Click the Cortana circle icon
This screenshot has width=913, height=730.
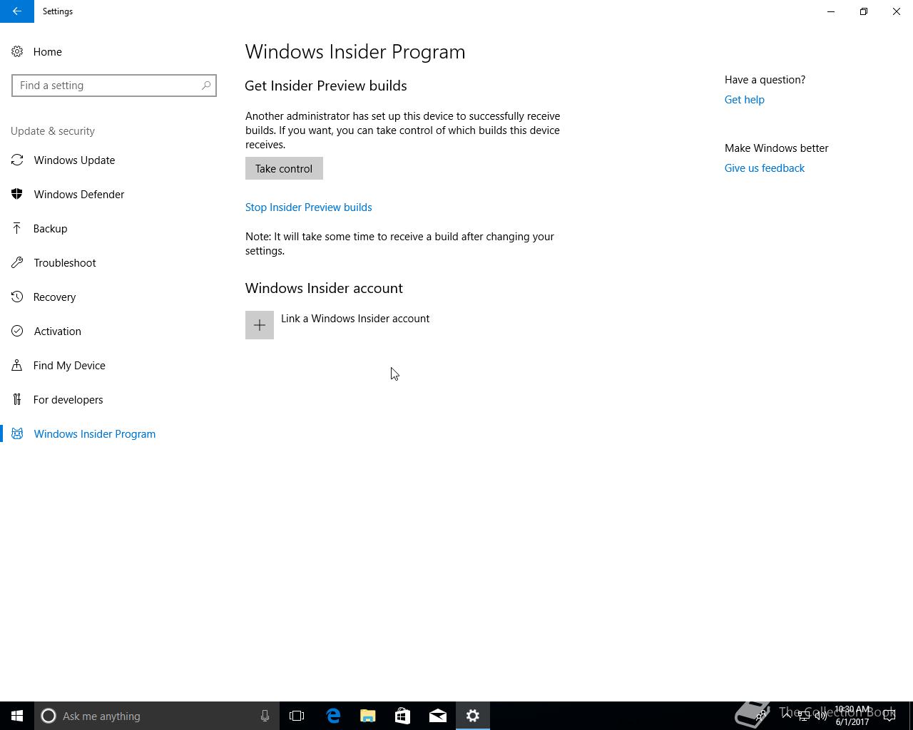(x=49, y=716)
